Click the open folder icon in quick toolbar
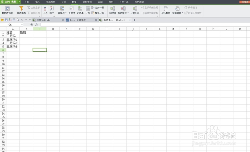This screenshot has height=152, width=250. click(2, 20)
